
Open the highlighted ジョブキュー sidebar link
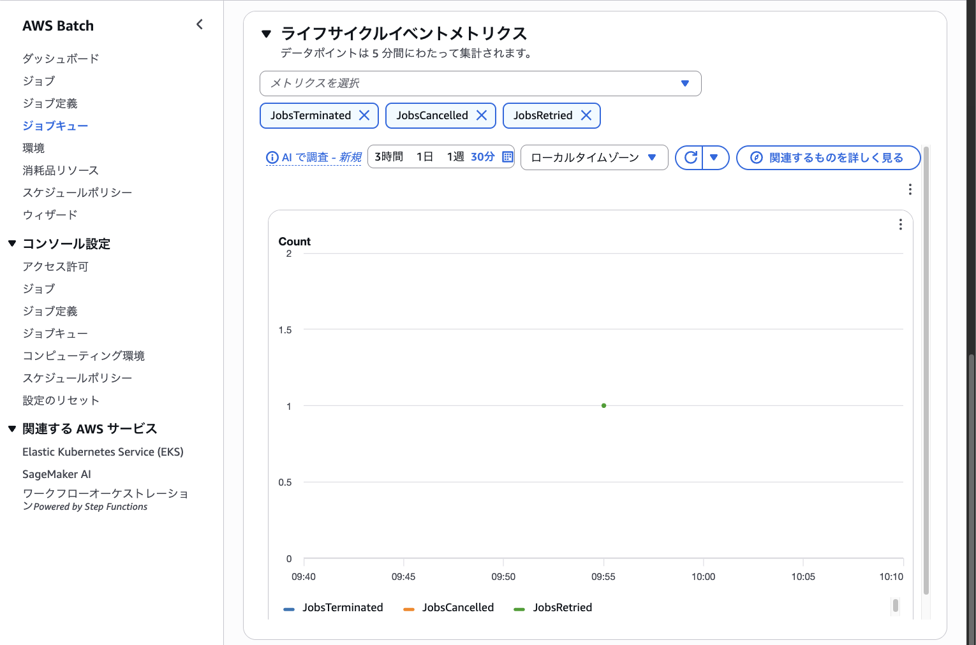coord(55,126)
